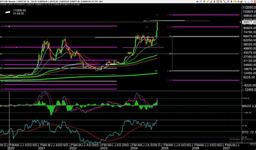Select the 2021 year marker on time axis
Screen dimensions: 256x150
coord(42,148)
